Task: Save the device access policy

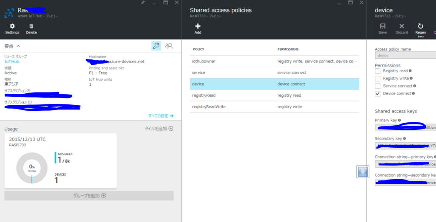Action: (383, 29)
